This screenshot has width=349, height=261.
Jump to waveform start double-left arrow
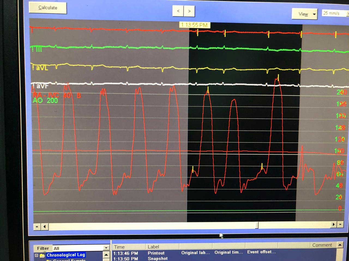click(37, 226)
